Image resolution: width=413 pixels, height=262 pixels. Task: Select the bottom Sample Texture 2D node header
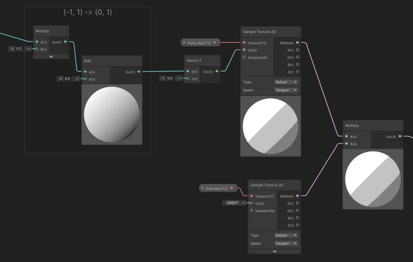point(275,185)
